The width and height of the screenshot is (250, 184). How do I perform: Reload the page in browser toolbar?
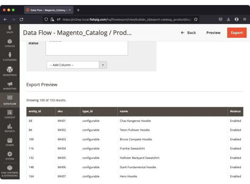click(x=22, y=19)
